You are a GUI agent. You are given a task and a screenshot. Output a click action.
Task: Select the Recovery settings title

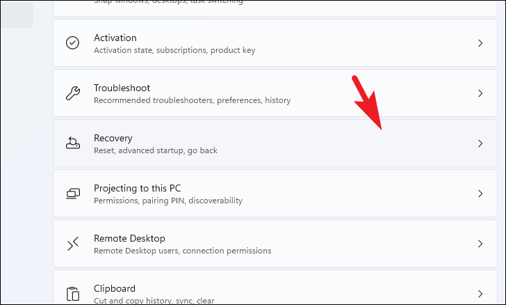(113, 138)
